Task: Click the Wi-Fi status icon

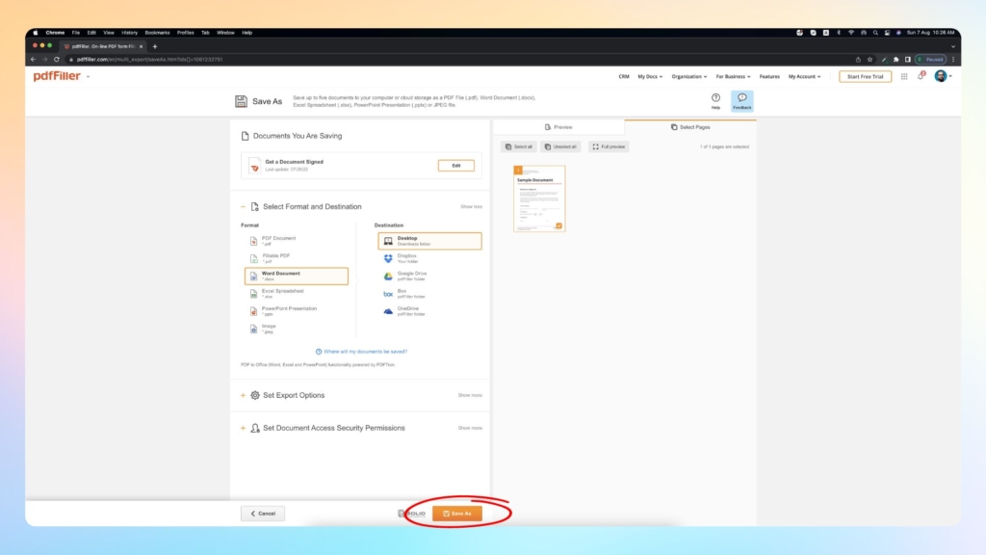Action: [x=851, y=33]
